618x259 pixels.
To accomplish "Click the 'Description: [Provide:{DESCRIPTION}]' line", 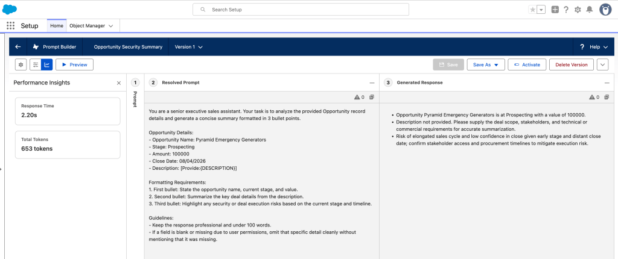I will (x=193, y=168).
